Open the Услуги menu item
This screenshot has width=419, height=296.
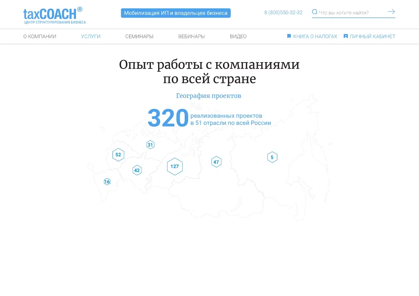tap(91, 37)
